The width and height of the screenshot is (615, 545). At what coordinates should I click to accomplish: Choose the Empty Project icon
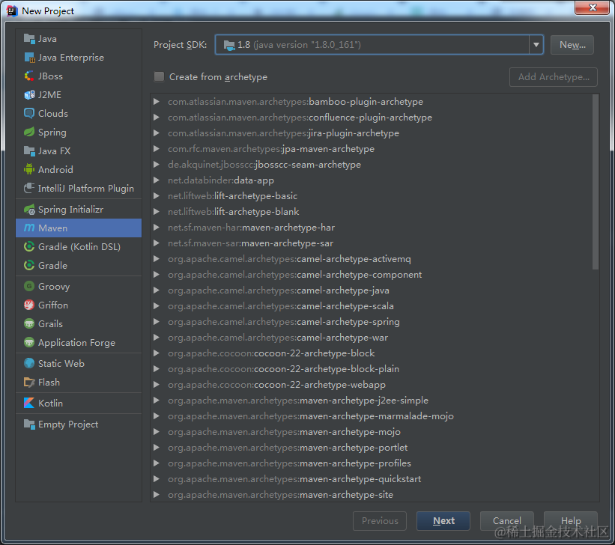[29, 424]
